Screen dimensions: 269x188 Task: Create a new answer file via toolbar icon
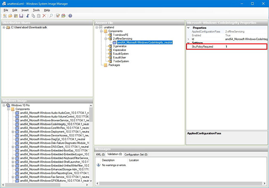point(5,16)
